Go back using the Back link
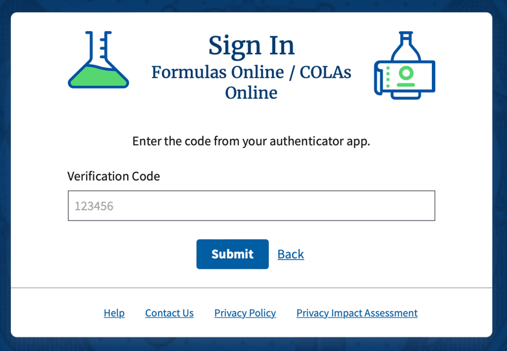507x351 pixels. [291, 254]
